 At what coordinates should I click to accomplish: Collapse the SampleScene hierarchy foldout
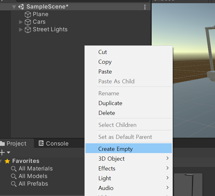coord(14,7)
